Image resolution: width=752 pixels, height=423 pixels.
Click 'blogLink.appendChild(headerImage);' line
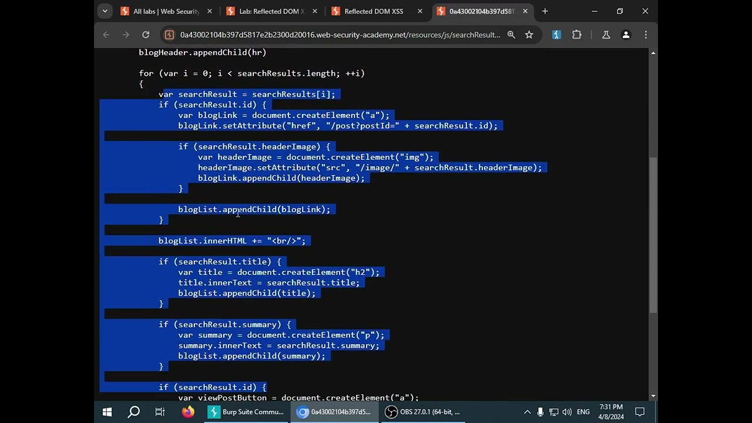pyautogui.click(x=281, y=178)
